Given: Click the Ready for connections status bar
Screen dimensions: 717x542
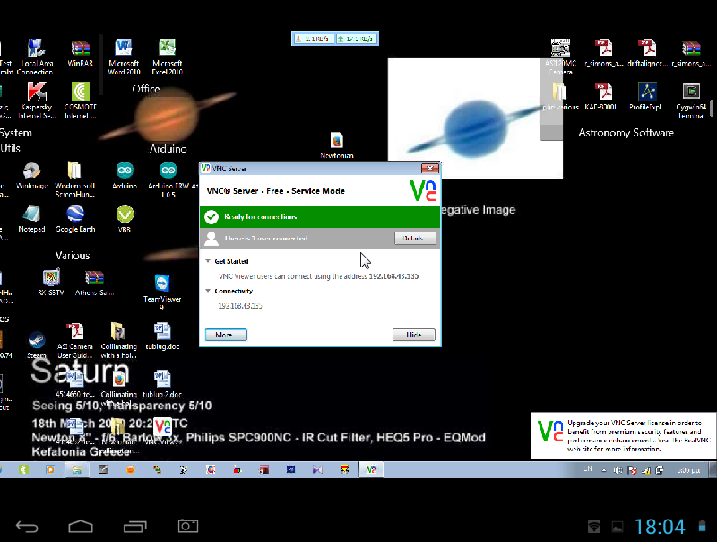Looking at the screenshot, I should (x=320, y=217).
